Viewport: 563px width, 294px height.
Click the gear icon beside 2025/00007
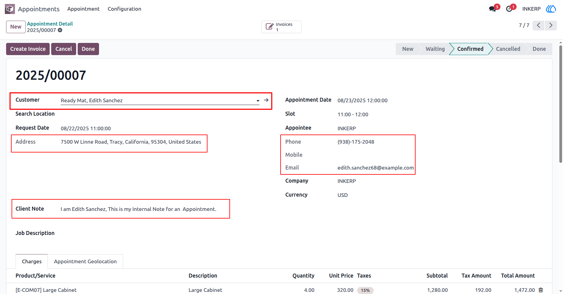(x=60, y=30)
